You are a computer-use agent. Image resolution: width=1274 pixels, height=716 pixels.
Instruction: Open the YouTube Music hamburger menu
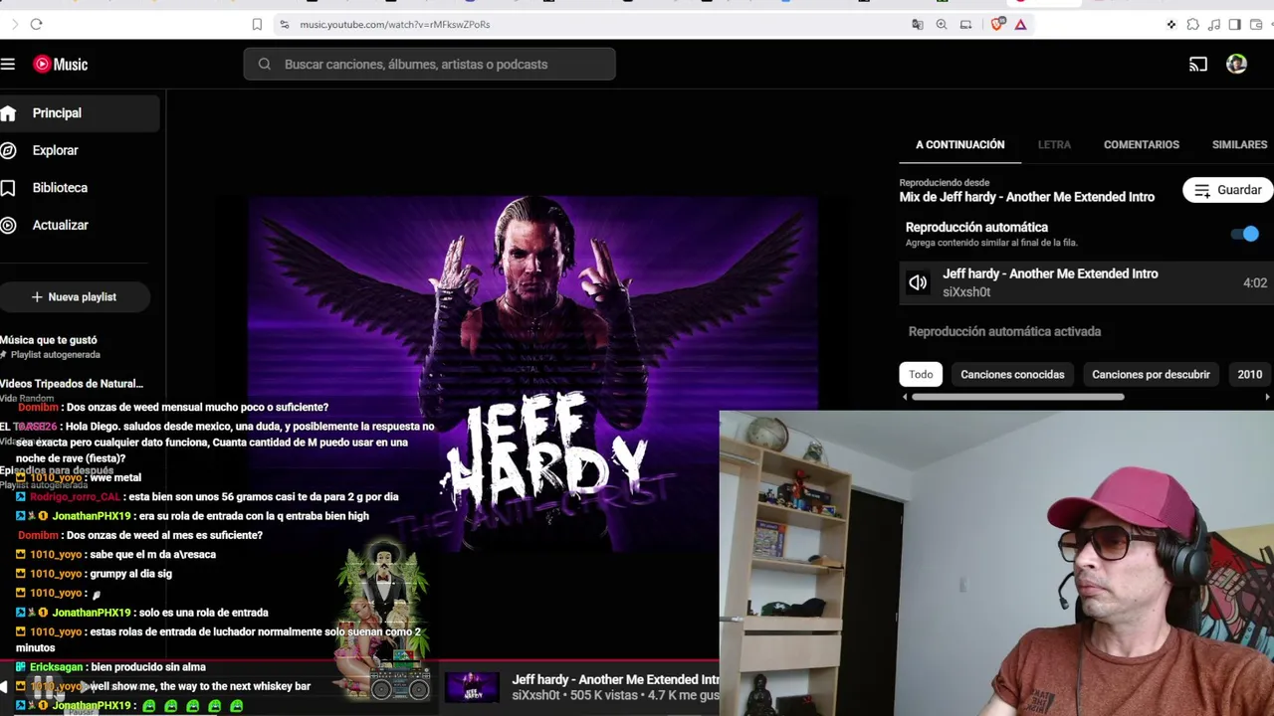coord(8,65)
